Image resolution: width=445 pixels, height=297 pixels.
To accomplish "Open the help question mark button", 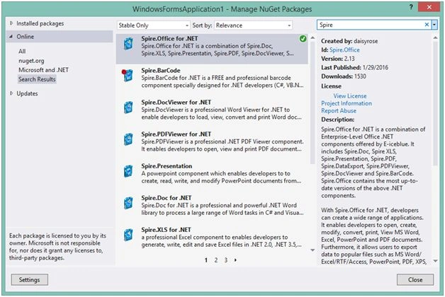I will 411,7.
